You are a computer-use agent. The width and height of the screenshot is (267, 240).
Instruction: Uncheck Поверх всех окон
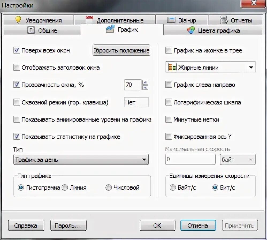pyautogui.click(x=17, y=50)
